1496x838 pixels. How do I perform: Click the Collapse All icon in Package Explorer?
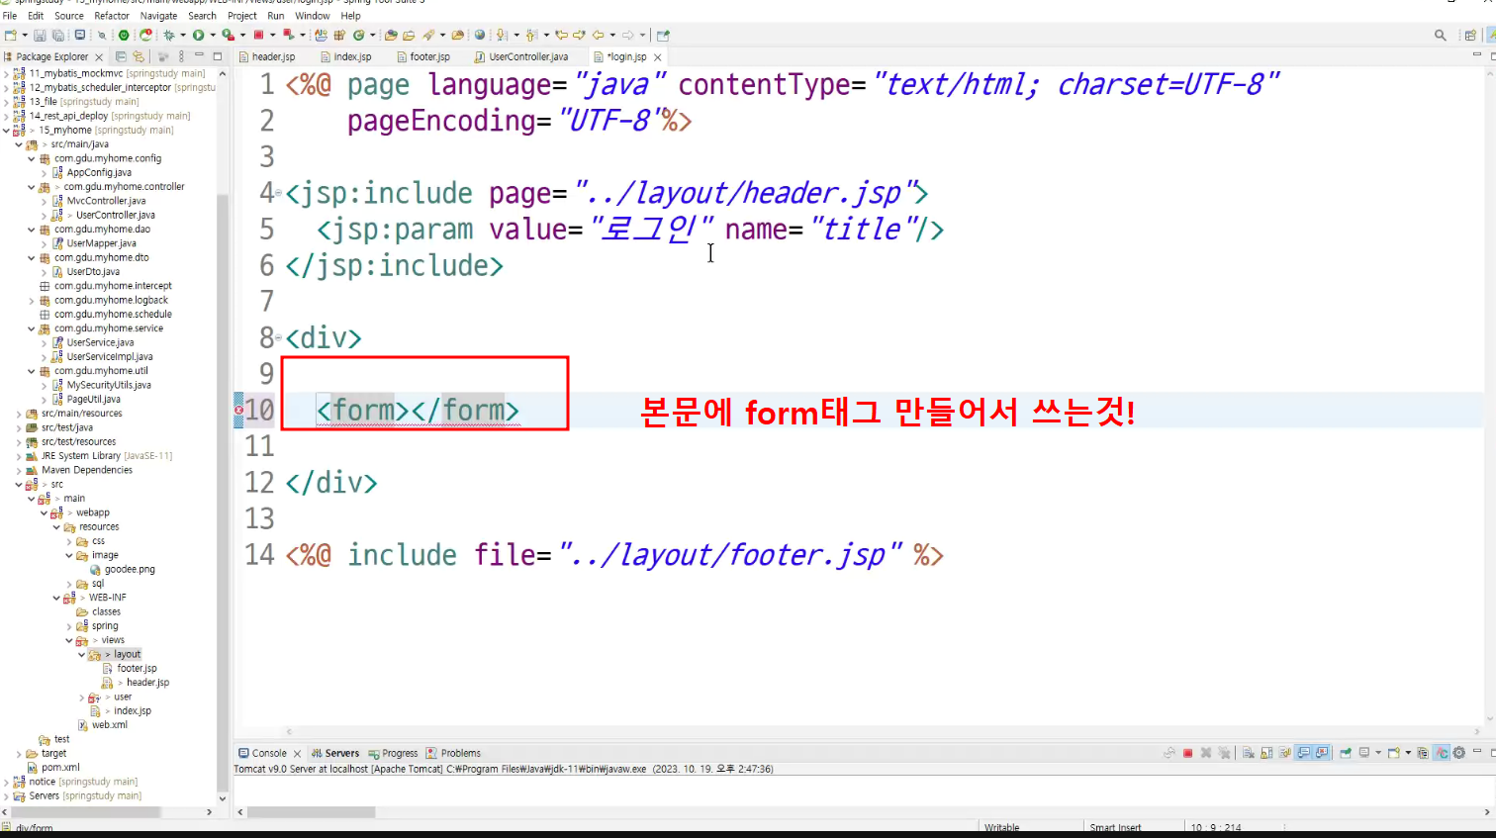tap(121, 56)
